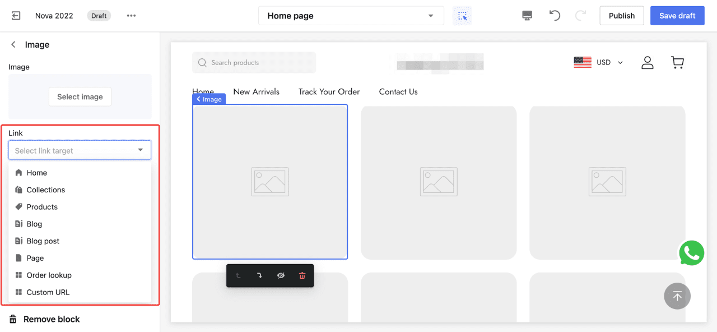Expand the USD currency chevron
The image size is (717, 332).
[620, 63]
